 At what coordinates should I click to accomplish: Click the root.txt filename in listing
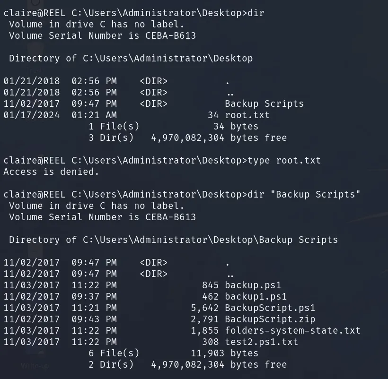click(247, 115)
